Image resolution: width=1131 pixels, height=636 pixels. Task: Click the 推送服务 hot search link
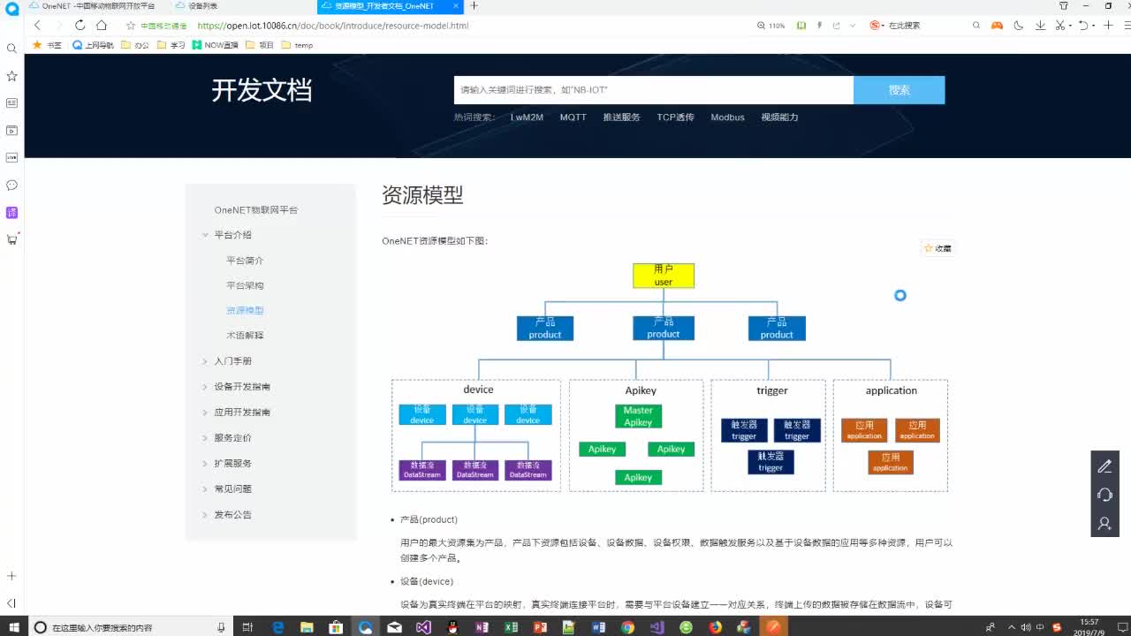pyautogui.click(x=621, y=117)
